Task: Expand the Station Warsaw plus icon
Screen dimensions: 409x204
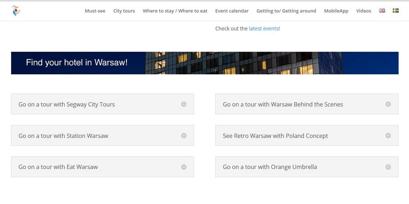Action: coord(184,136)
